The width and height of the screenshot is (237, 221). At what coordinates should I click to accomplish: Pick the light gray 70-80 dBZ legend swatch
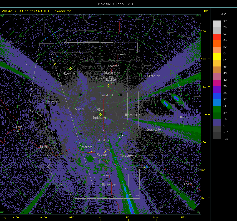pyautogui.click(x=217, y=24)
